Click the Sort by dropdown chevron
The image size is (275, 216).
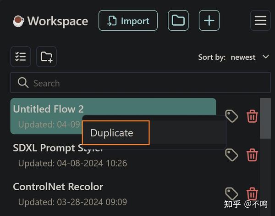[265, 57]
